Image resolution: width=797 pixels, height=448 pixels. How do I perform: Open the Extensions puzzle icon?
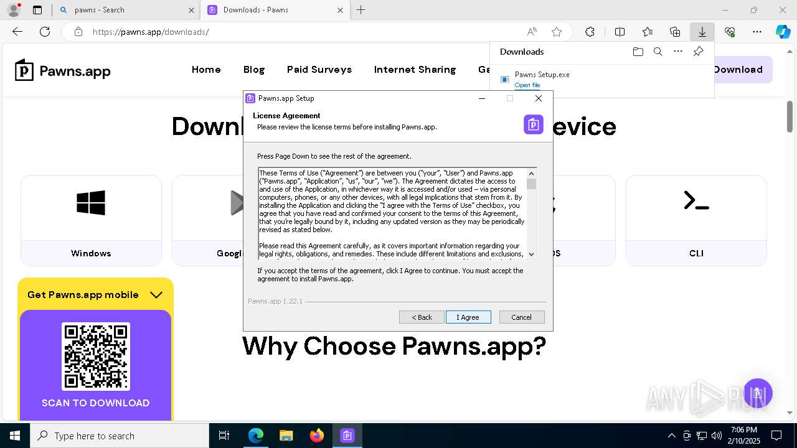[x=590, y=32]
